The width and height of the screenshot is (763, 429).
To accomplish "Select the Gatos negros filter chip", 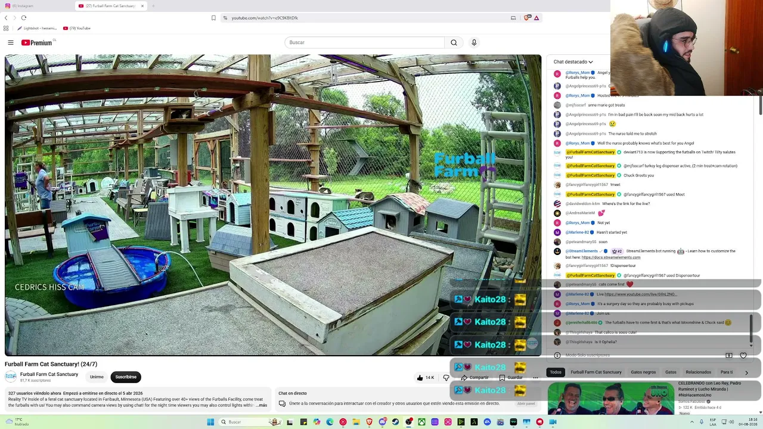I will click(643, 372).
